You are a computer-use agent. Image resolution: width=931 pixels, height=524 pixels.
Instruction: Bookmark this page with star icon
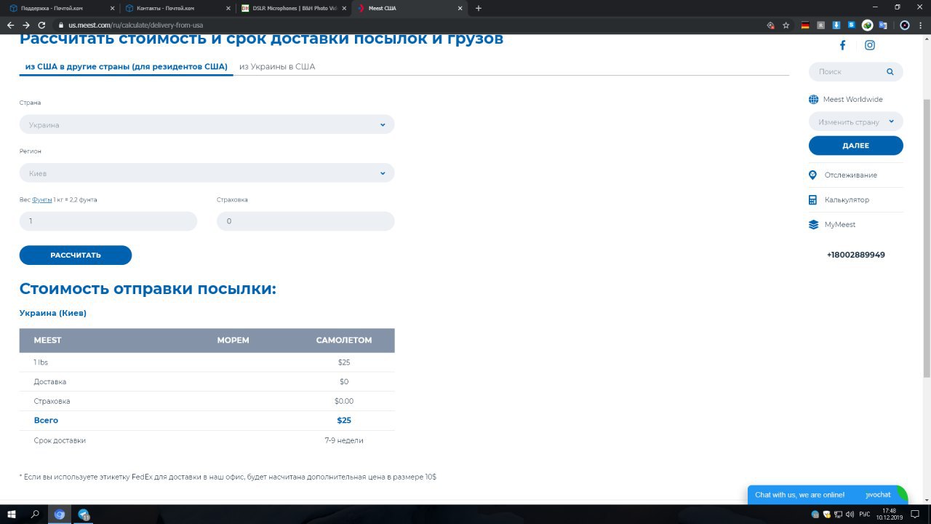coord(786,25)
